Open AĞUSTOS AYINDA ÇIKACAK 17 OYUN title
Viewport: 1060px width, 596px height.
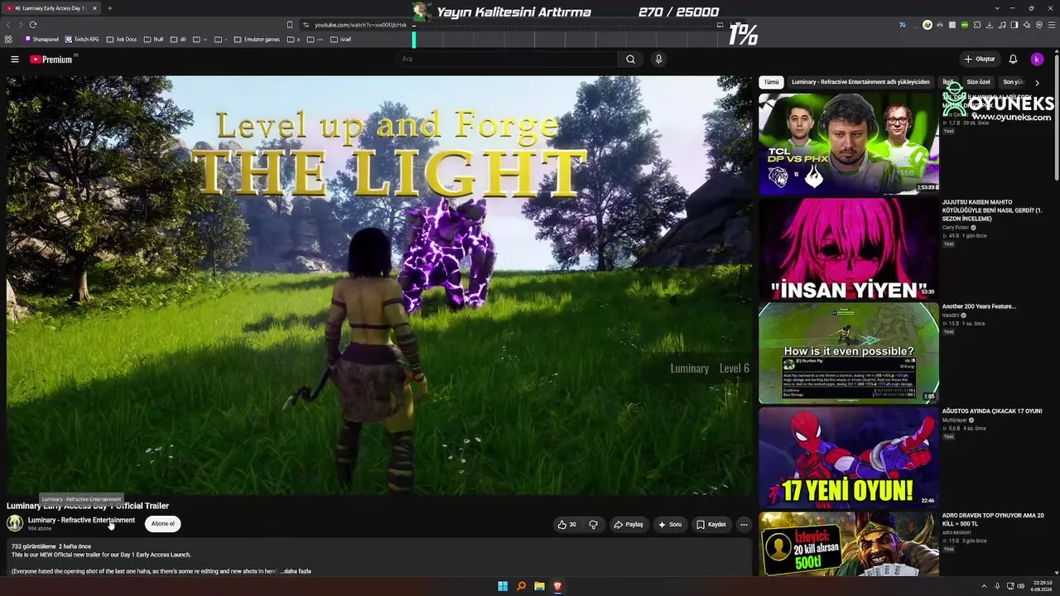tap(992, 411)
